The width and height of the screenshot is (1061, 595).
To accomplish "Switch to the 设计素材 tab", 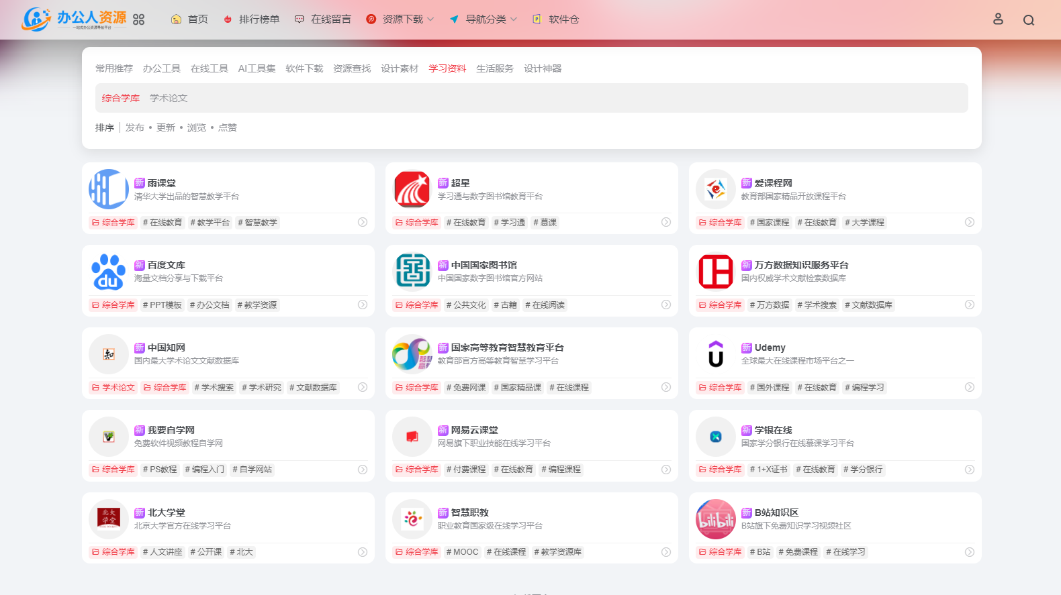I will pyautogui.click(x=400, y=68).
